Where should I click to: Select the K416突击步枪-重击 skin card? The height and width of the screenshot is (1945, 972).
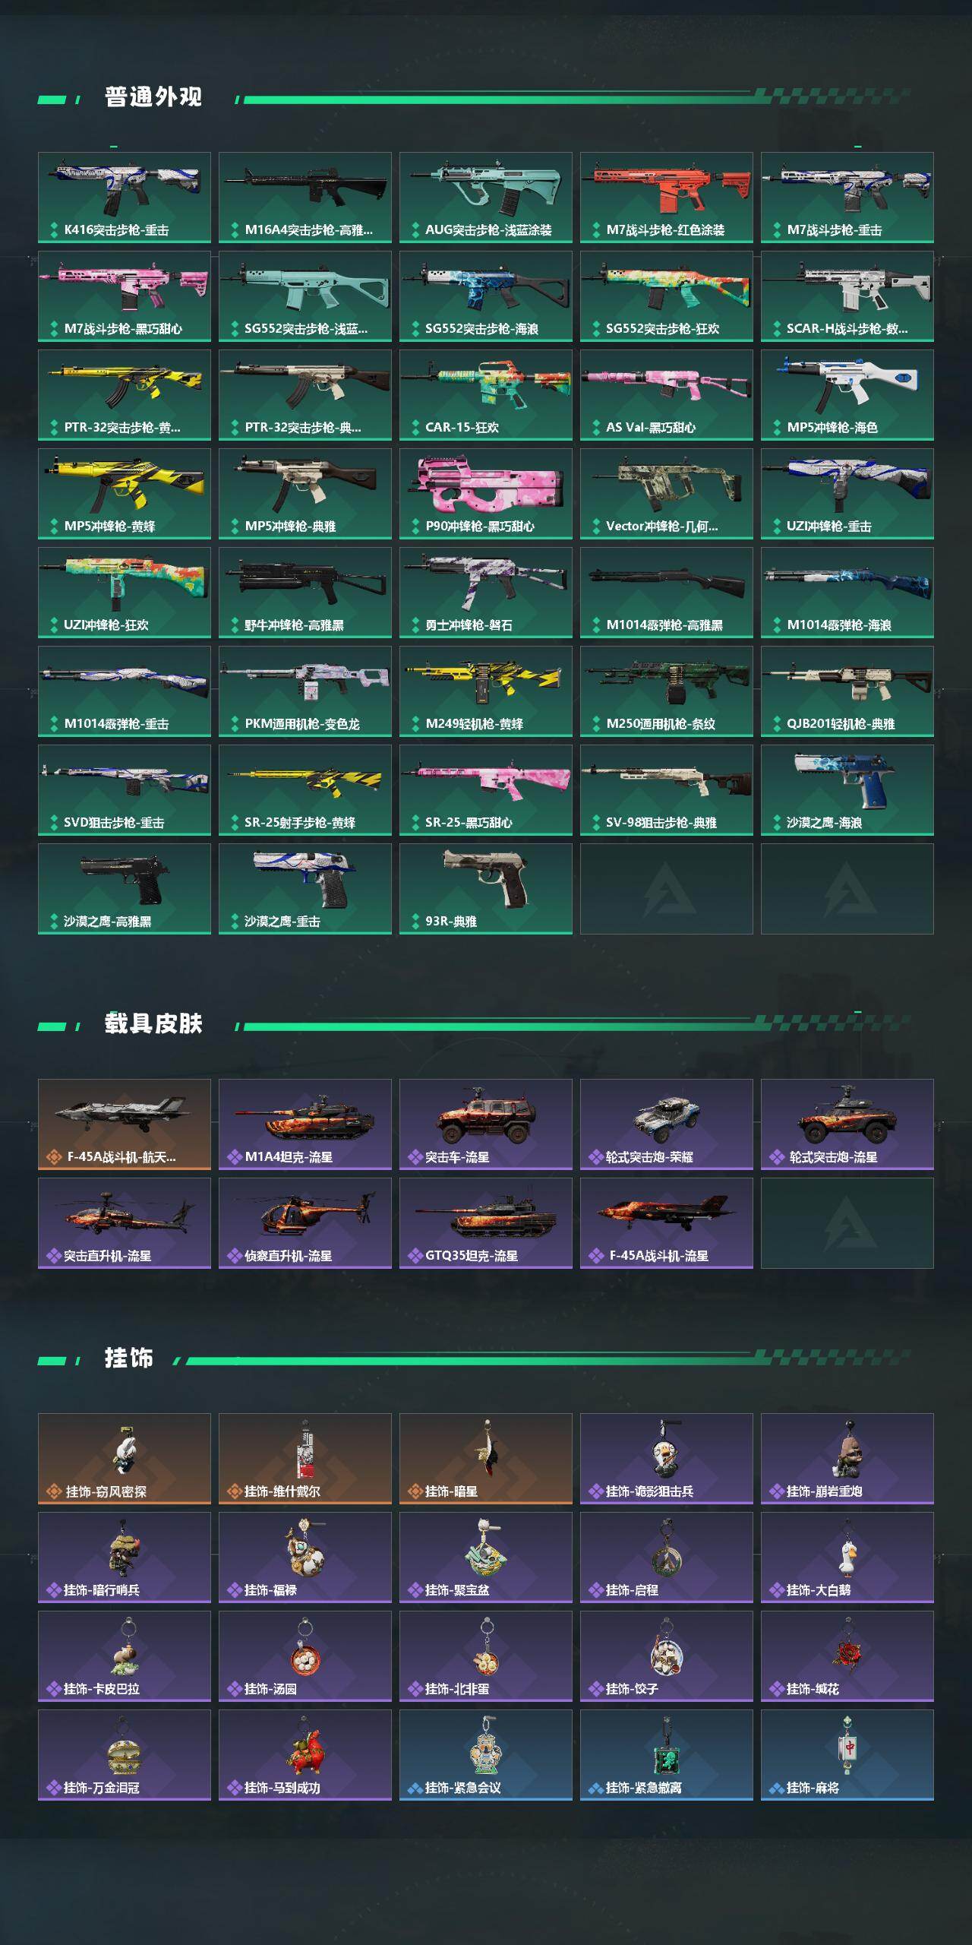pyautogui.click(x=125, y=198)
